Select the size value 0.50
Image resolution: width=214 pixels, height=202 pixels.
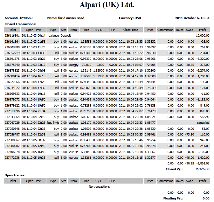point(64,94)
